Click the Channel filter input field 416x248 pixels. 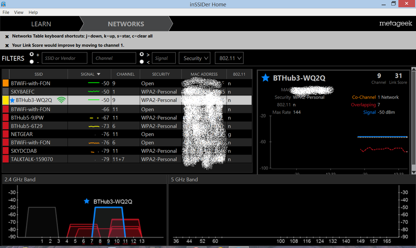pyautogui.click(x=114, y=58)
